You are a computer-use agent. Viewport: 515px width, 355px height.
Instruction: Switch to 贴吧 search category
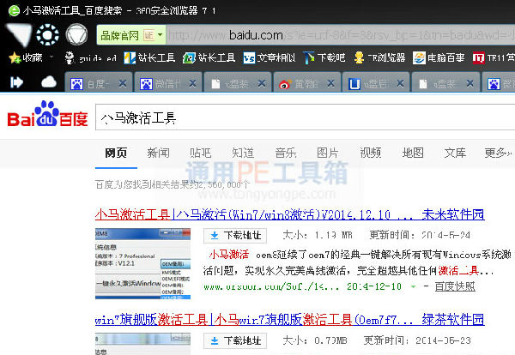pyautogui.click(x=200, y=153)
